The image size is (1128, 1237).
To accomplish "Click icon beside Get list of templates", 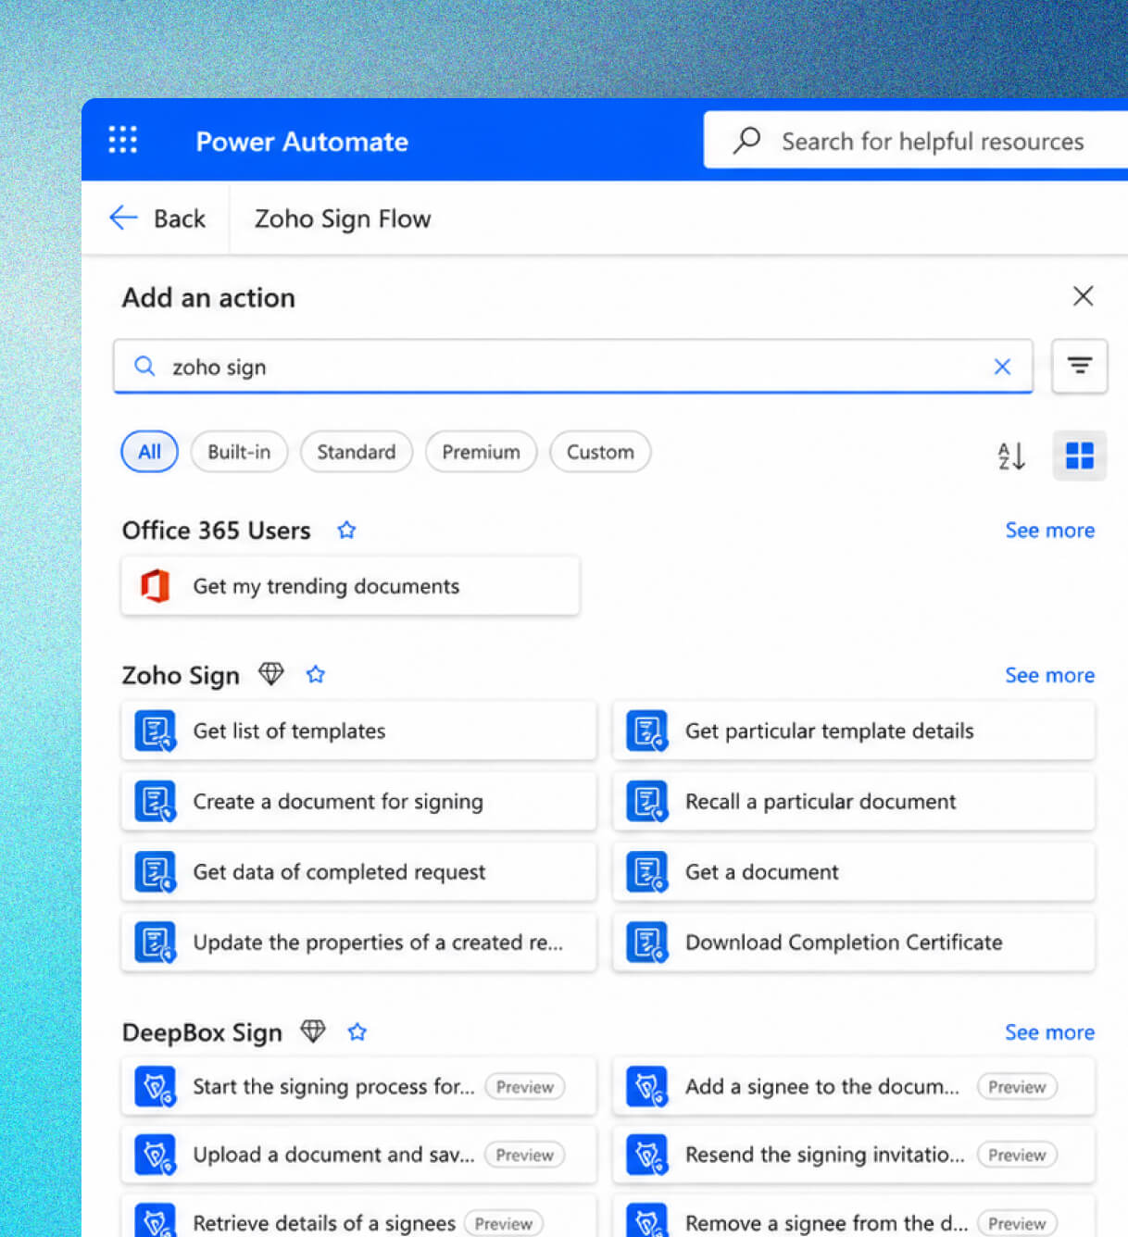I will [156, 731].
